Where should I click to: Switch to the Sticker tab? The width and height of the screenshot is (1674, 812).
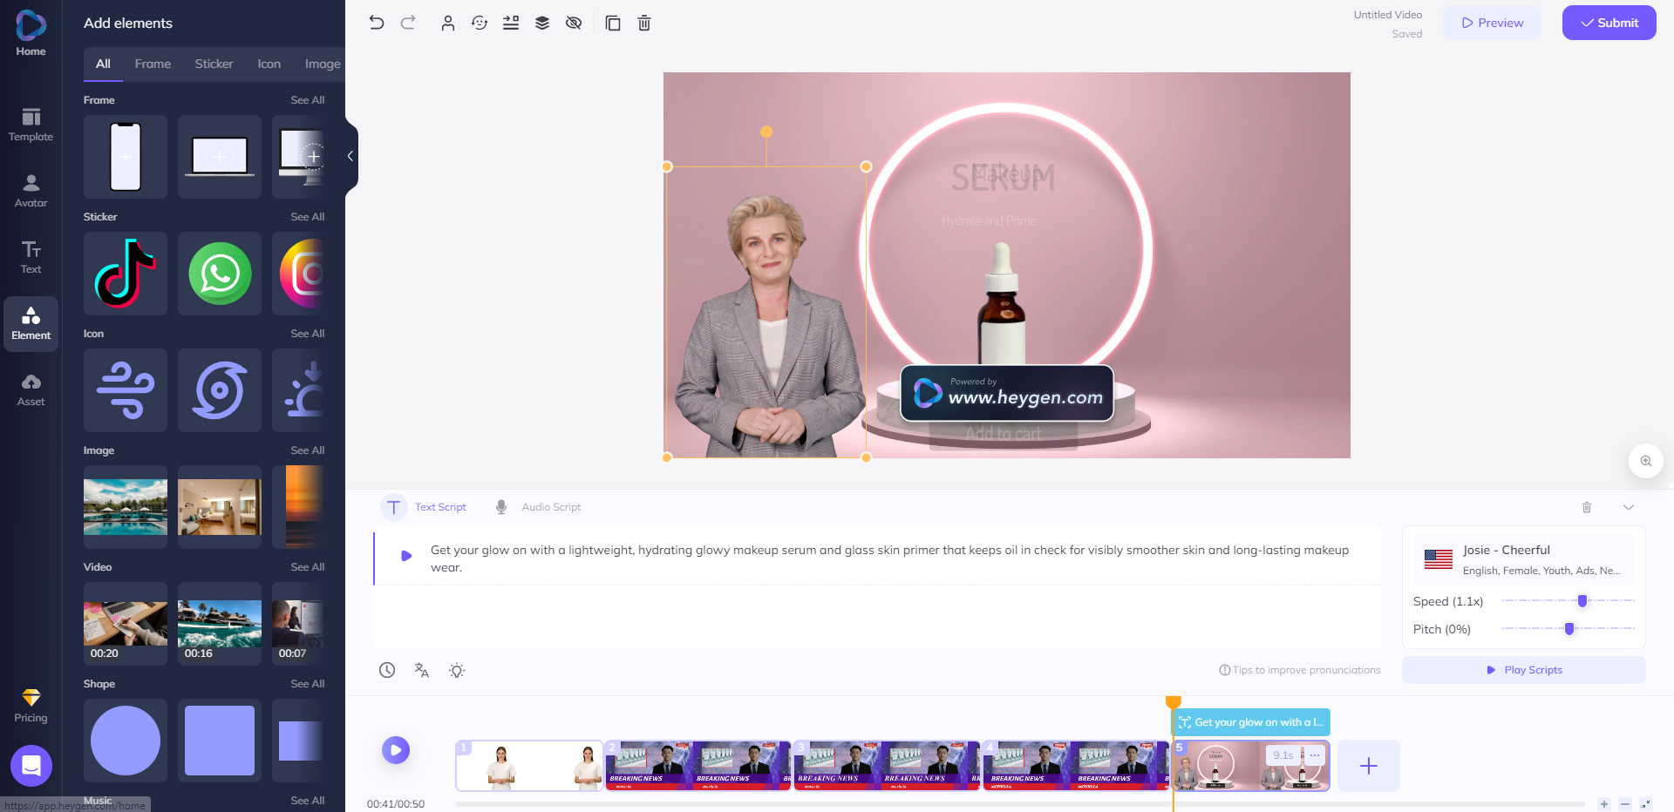214,64
